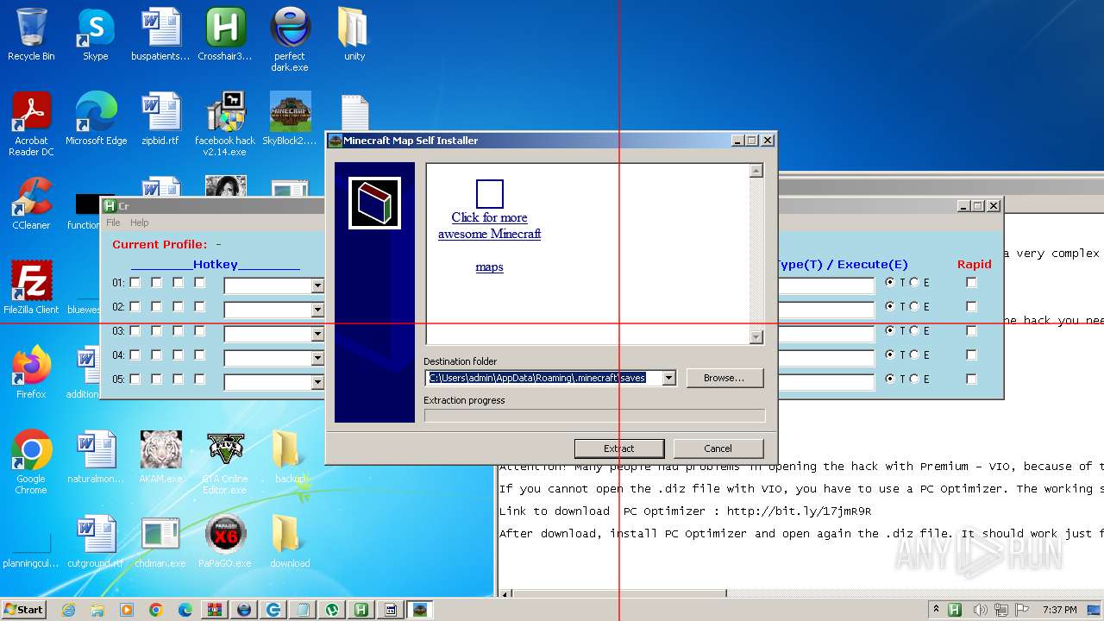Select the cutground.rtf document icon
The width and height of the screenshot is (1104, 621).
point(96,543)
